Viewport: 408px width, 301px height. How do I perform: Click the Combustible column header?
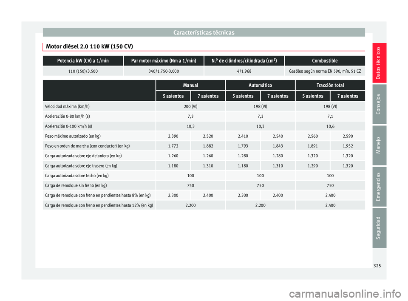(325, 61)
